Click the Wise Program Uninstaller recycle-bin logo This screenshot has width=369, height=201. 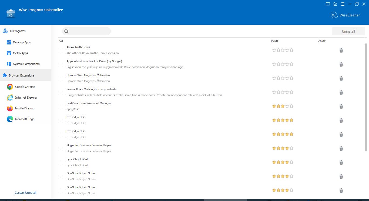click(x=11, y=14)
